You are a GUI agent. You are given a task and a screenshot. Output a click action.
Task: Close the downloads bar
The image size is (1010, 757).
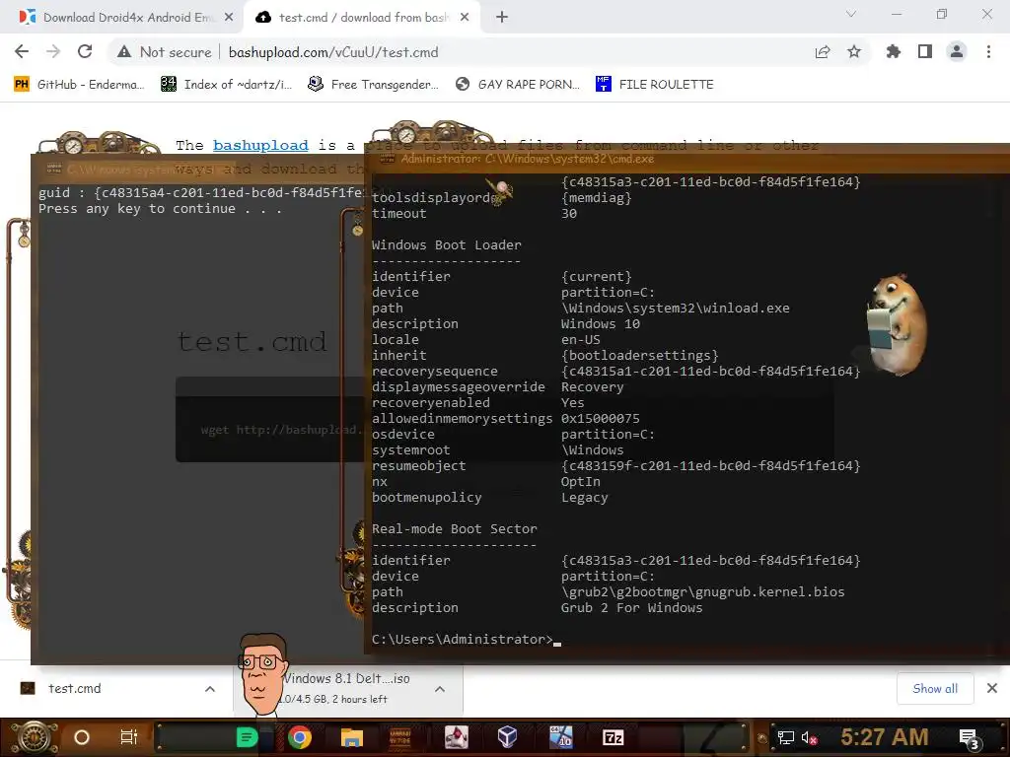992,689
